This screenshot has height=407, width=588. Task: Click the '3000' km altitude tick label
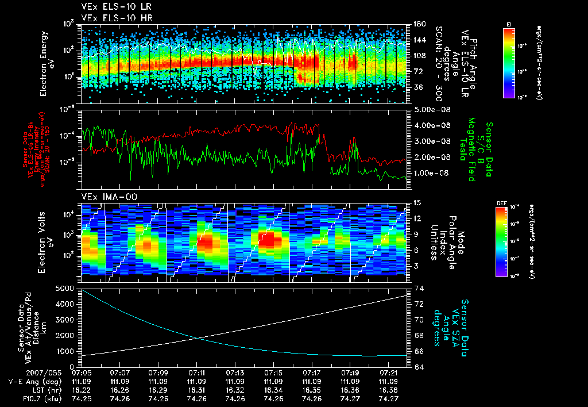click(64, 320)
